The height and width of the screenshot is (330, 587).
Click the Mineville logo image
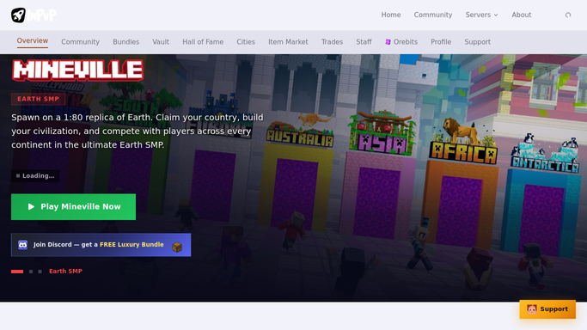[78, 70]
